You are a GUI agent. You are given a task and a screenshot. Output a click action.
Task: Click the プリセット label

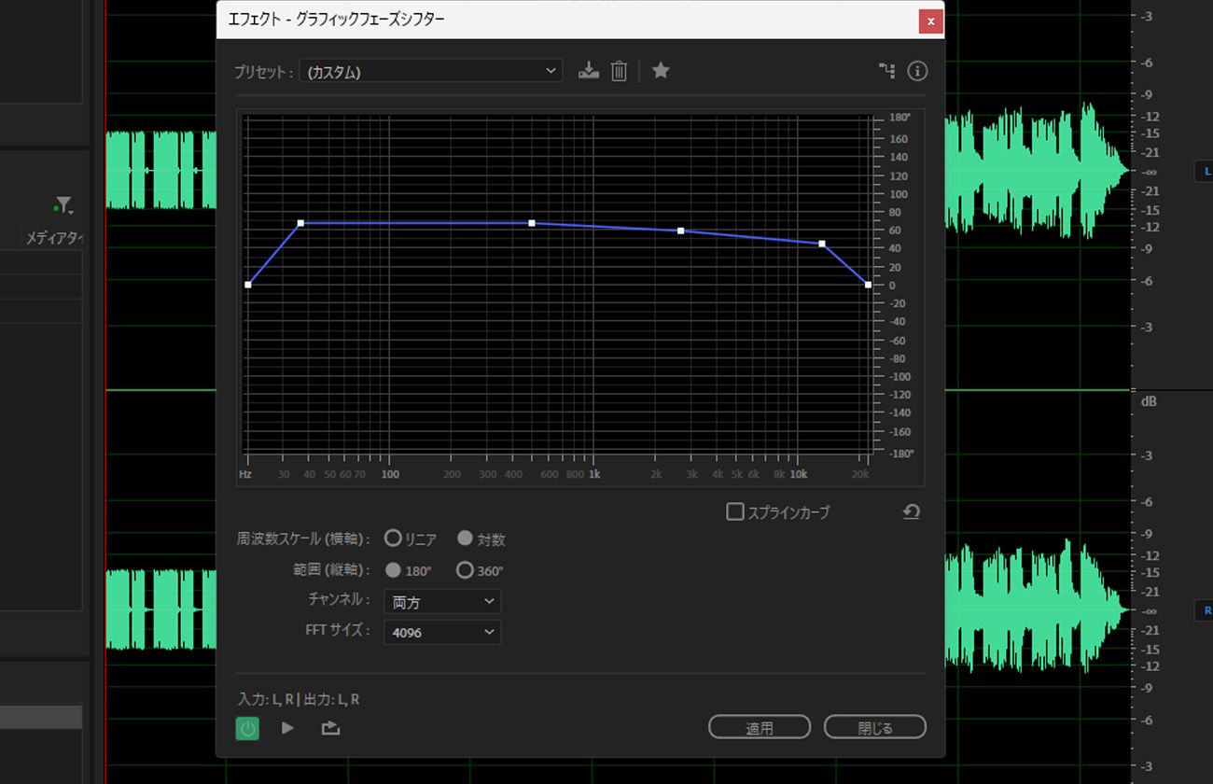(x=264, y=72)
